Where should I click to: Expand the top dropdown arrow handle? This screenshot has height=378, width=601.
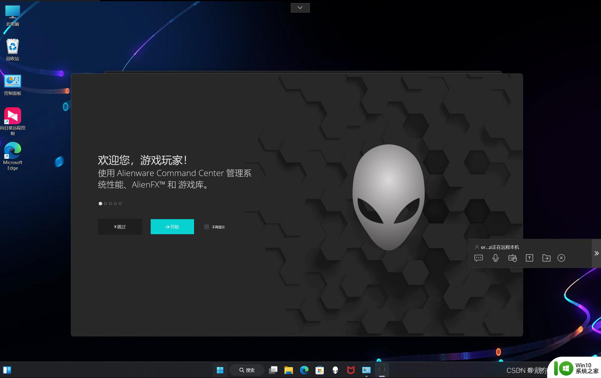coord(300,8)
